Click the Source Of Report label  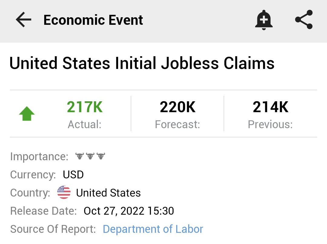pos(53,229)
